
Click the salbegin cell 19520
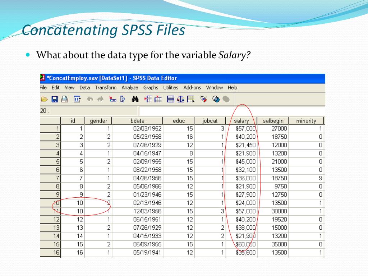(273, 220)
